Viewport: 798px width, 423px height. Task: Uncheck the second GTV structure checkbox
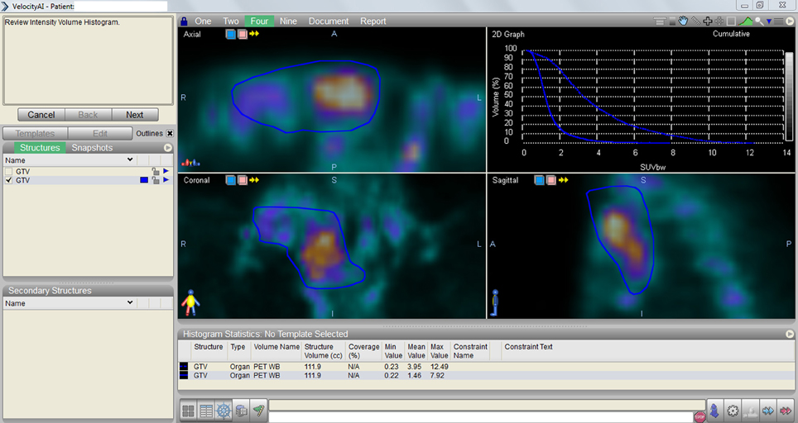pos(8,180)
